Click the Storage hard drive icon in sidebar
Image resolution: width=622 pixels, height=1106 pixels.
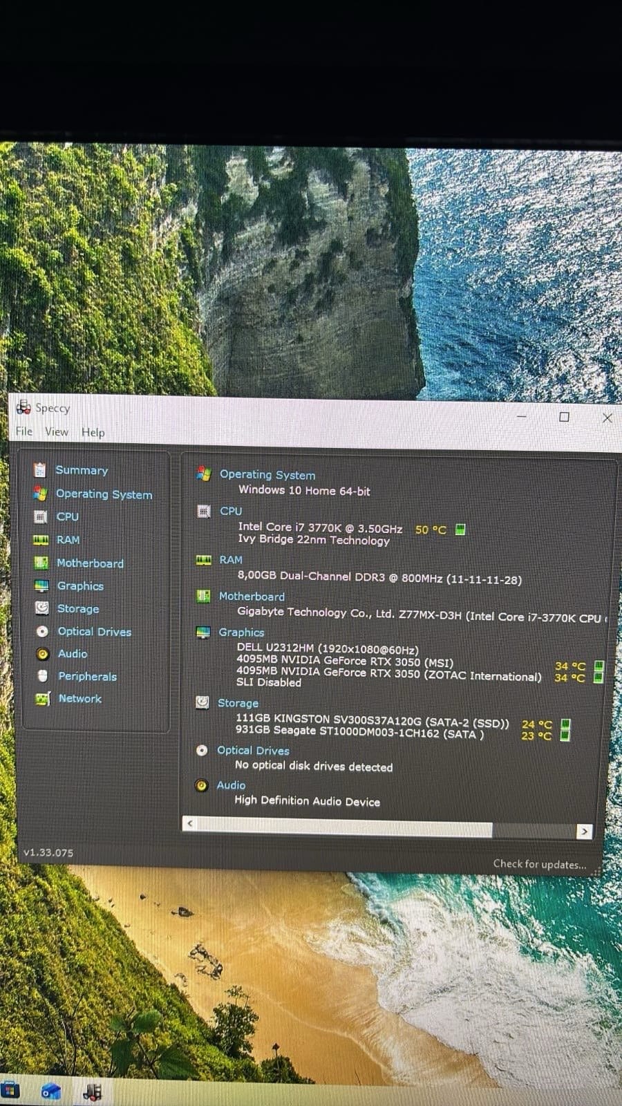[x=42, y=608]
